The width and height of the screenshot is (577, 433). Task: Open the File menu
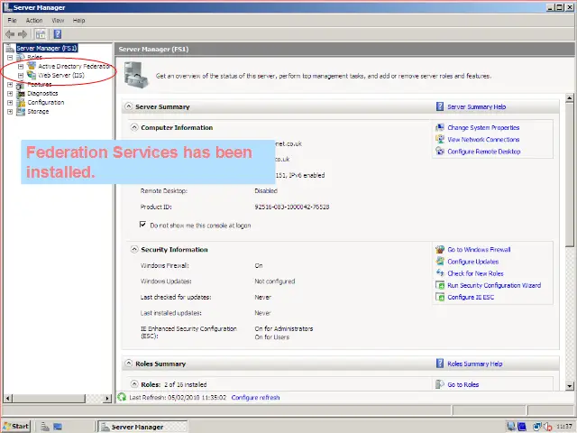click(x=12, y=20)
